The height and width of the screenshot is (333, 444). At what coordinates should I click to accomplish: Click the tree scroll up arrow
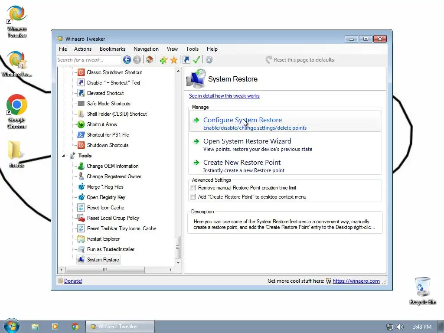(178, 71)
